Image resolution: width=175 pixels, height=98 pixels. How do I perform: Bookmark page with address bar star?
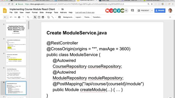(x=152, y=4)
